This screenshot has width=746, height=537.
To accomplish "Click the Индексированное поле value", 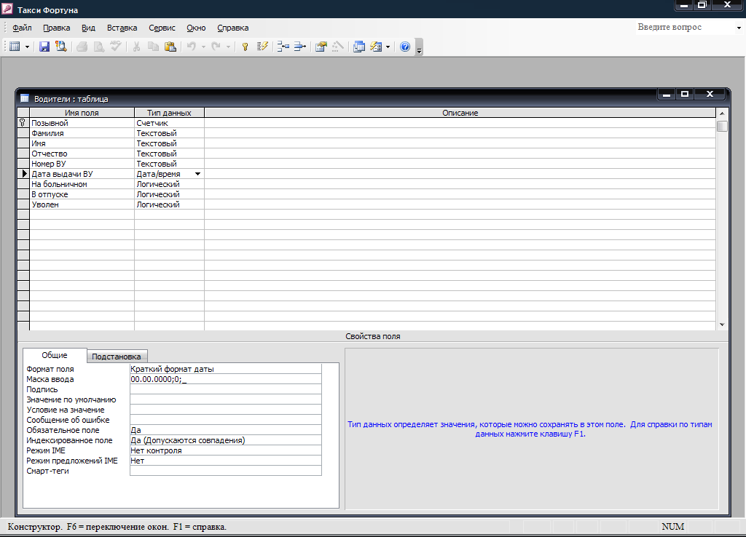I will [x=226, y=440].
